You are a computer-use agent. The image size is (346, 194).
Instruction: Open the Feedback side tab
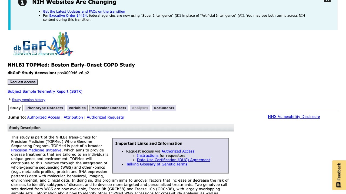point(339,175)
